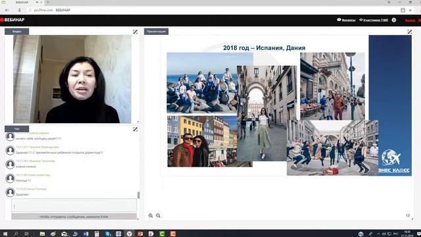The image size is (421, 237).
Task: Click the taskbar clock
Action: coord(407,234)
